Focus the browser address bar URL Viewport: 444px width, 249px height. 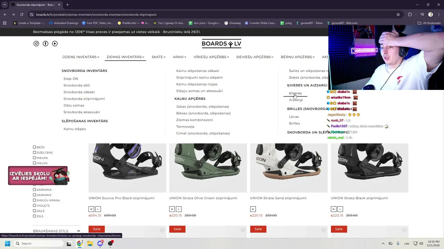96,15
